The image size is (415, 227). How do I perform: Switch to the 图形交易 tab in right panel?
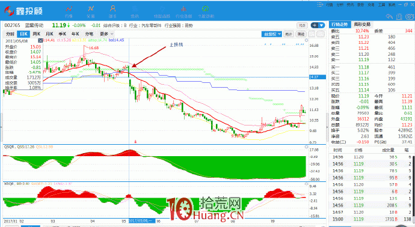pyautogui.click(x=362, y=25)
